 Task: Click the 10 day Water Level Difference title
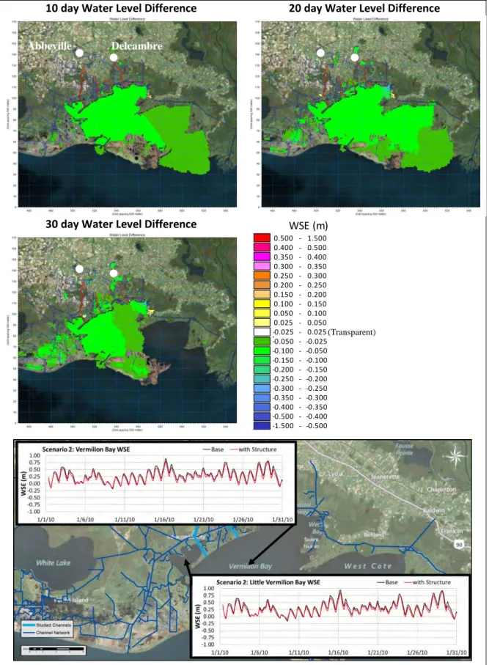click(121, 9)
